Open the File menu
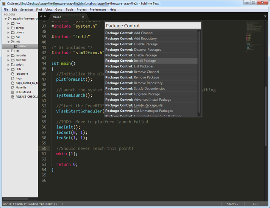Image resolution: width=270 pixels, height=208 pixels. 6,9
